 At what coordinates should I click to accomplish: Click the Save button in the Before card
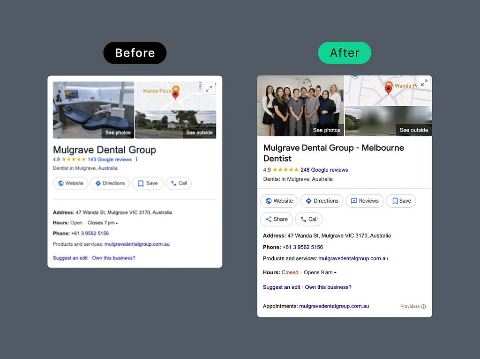tap(147, 183)
